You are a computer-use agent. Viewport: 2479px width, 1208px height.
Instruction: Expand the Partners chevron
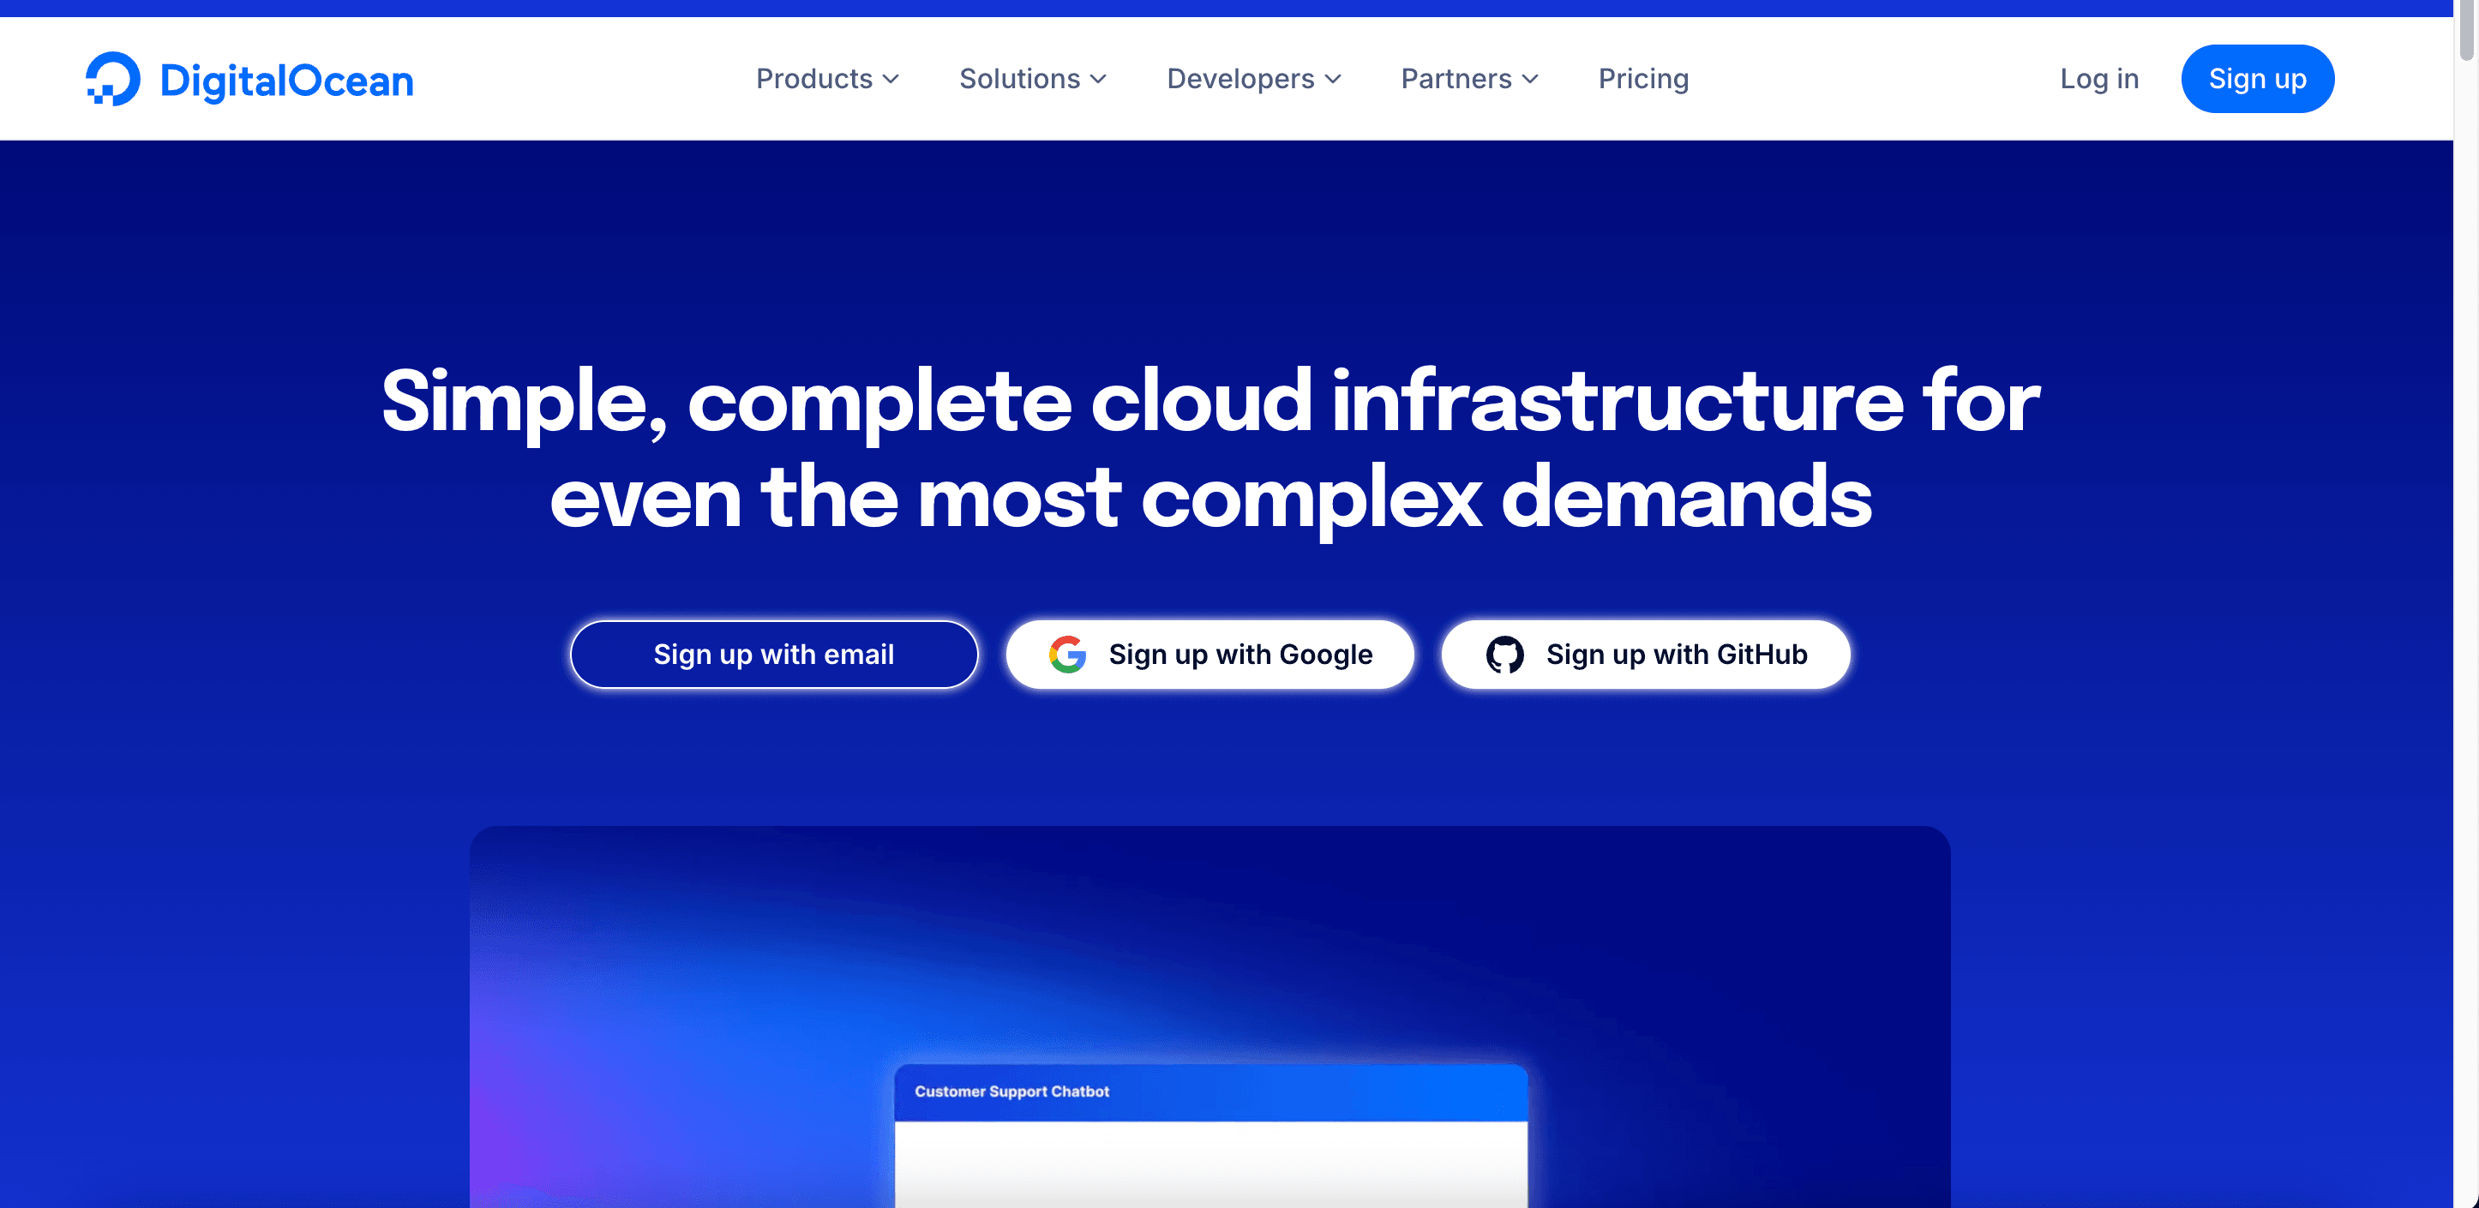click(1530, 79)
